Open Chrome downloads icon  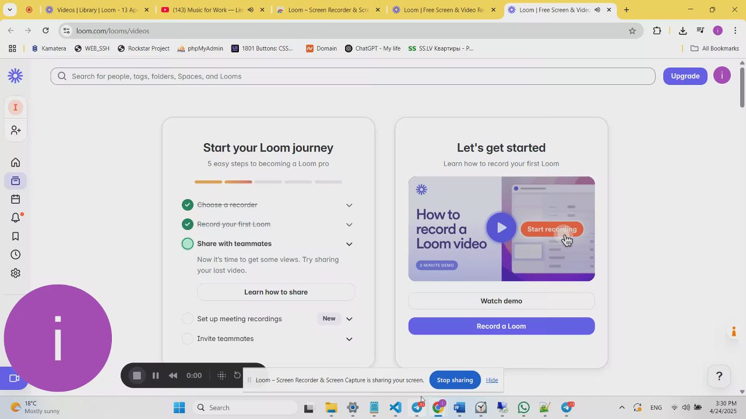682,31
